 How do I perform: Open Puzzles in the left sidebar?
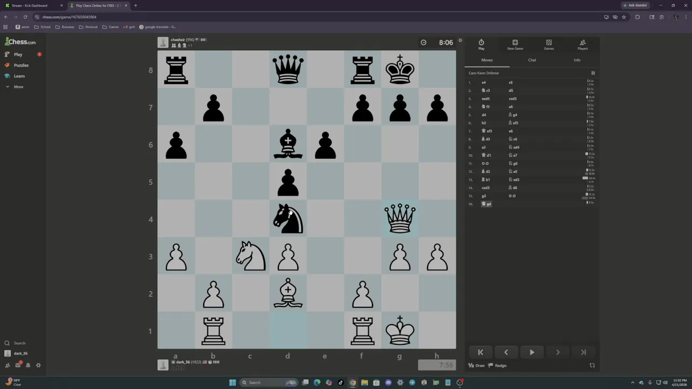point(17,65)
